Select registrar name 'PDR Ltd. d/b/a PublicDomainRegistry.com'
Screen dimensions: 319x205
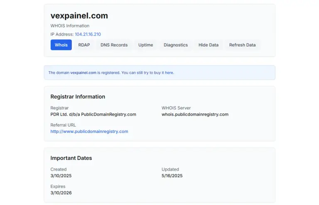(x=93, y=114)
